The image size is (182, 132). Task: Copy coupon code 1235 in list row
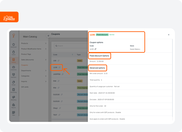point(60,67)
